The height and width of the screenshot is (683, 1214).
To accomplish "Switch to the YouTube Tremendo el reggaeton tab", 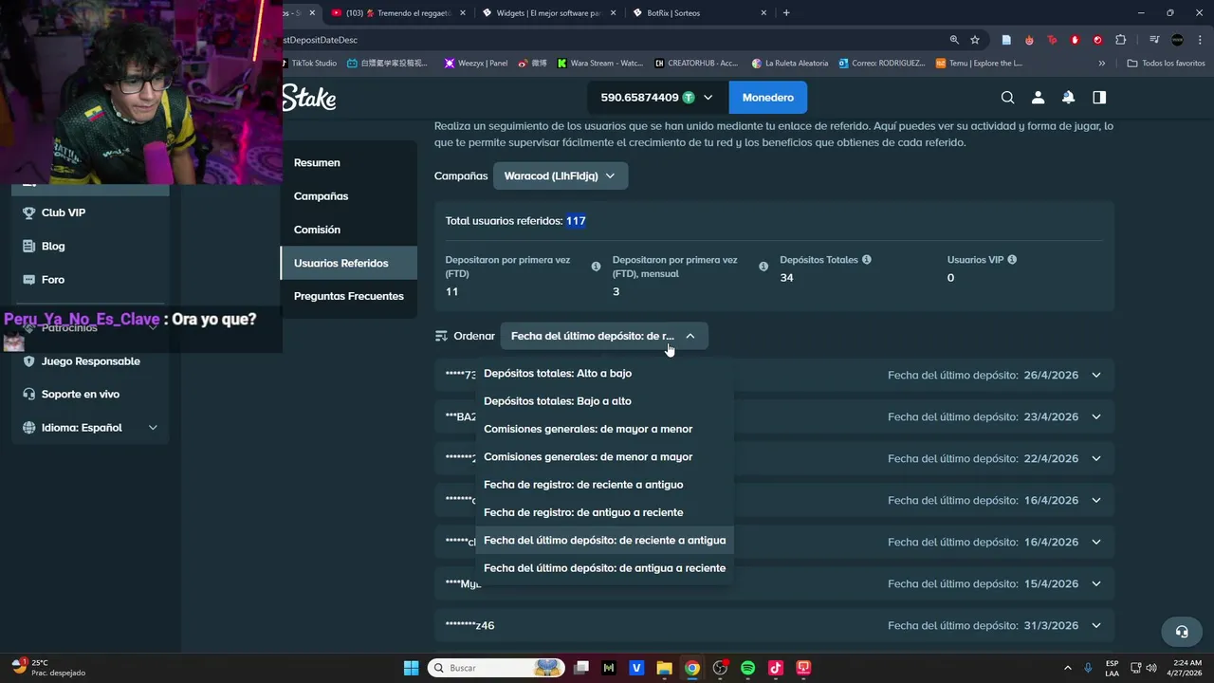I will (398, 13).
